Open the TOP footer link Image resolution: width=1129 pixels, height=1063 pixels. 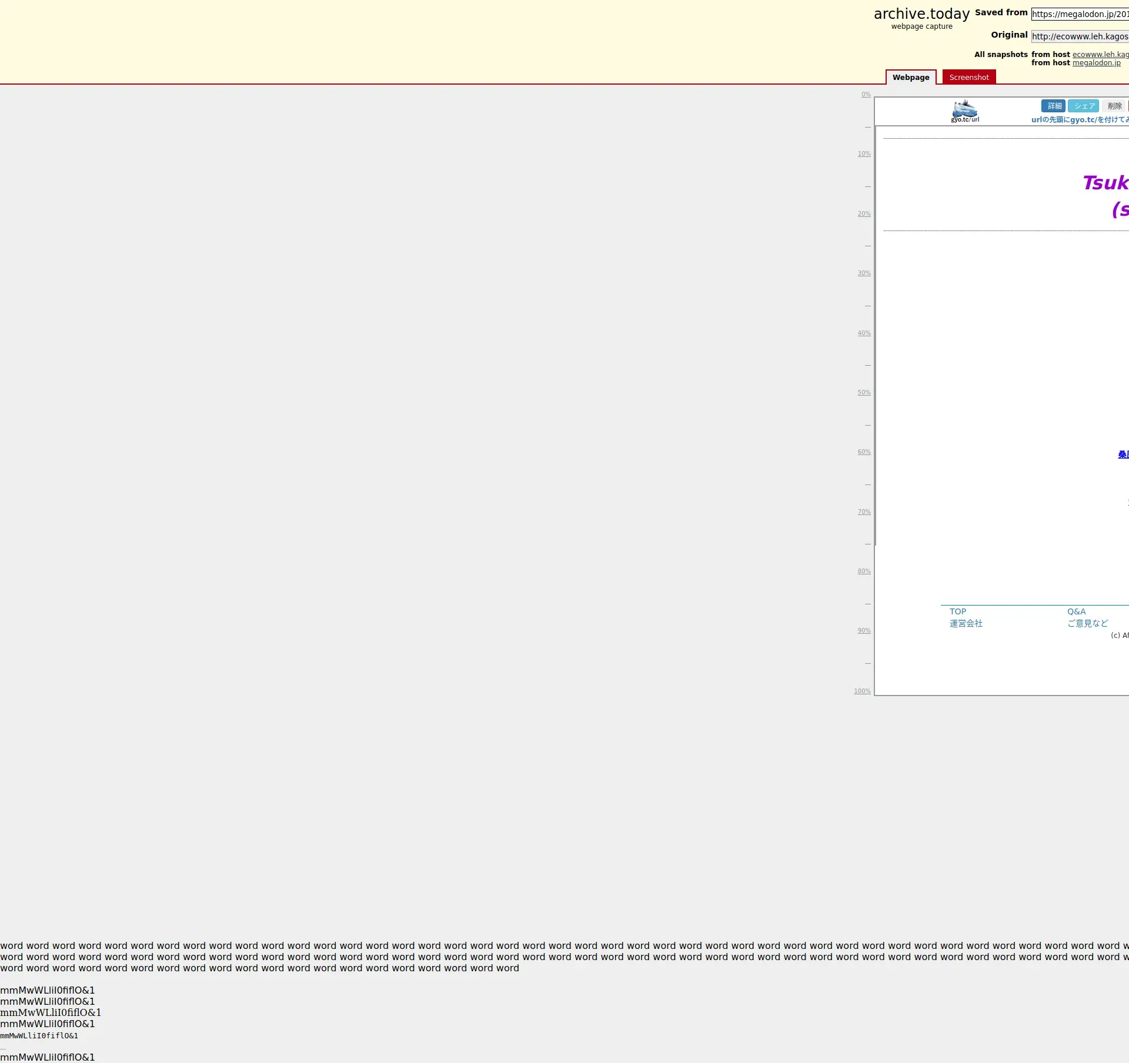click(957, 612)
